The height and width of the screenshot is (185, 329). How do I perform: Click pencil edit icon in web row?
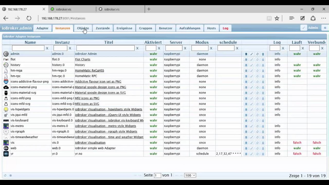[x=252, y=148]
